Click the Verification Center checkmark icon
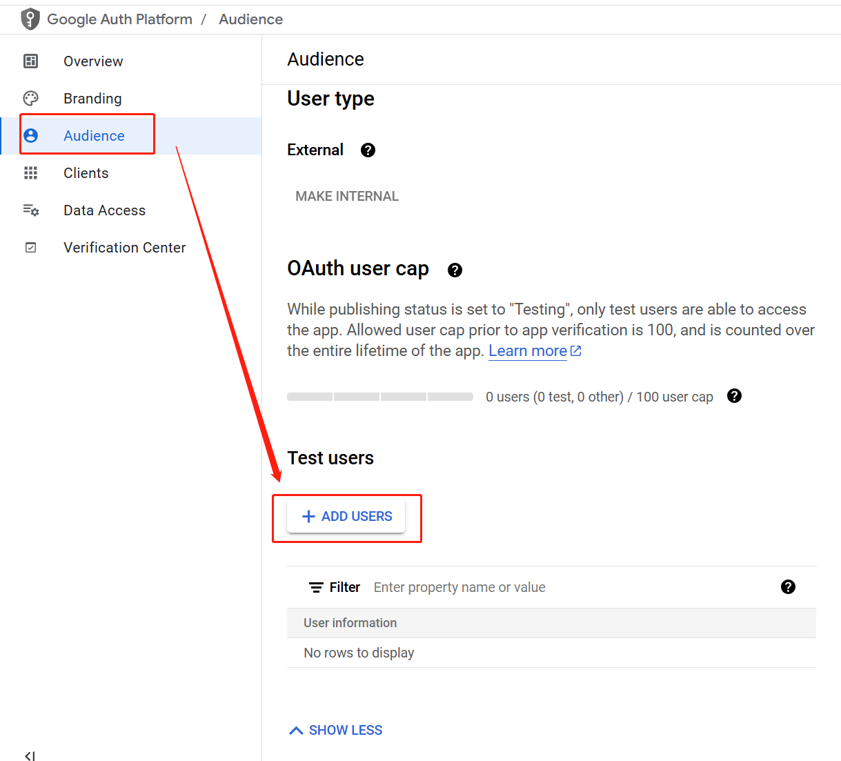The height and width of the screenshot is (761, 841). (x=31, y=247)
